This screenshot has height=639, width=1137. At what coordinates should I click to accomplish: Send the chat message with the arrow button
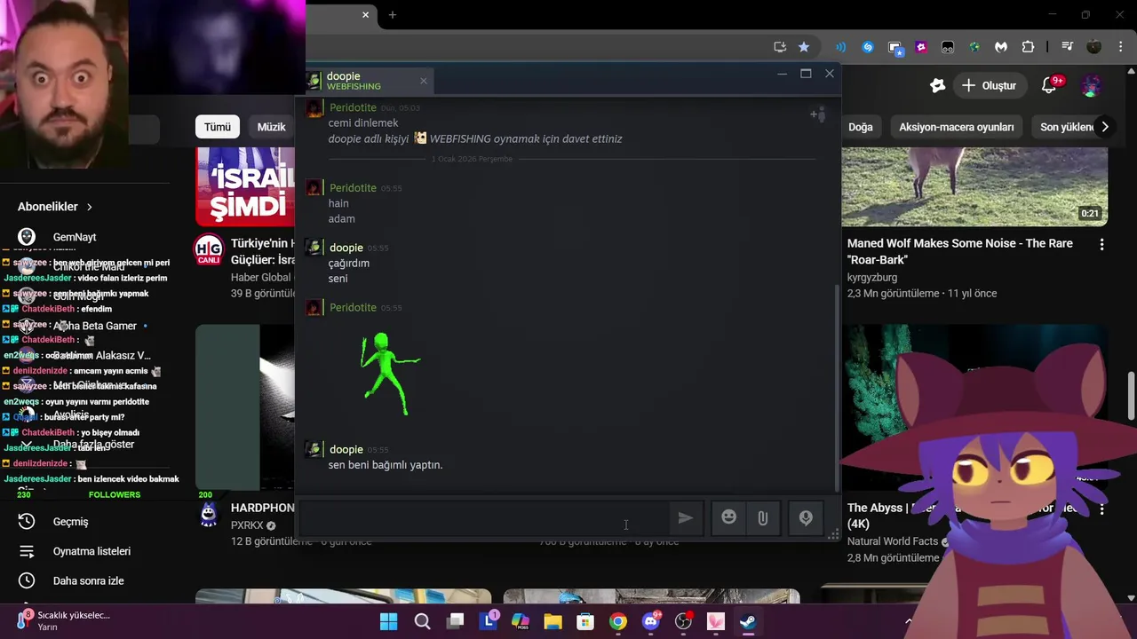[x=685, y=518]
